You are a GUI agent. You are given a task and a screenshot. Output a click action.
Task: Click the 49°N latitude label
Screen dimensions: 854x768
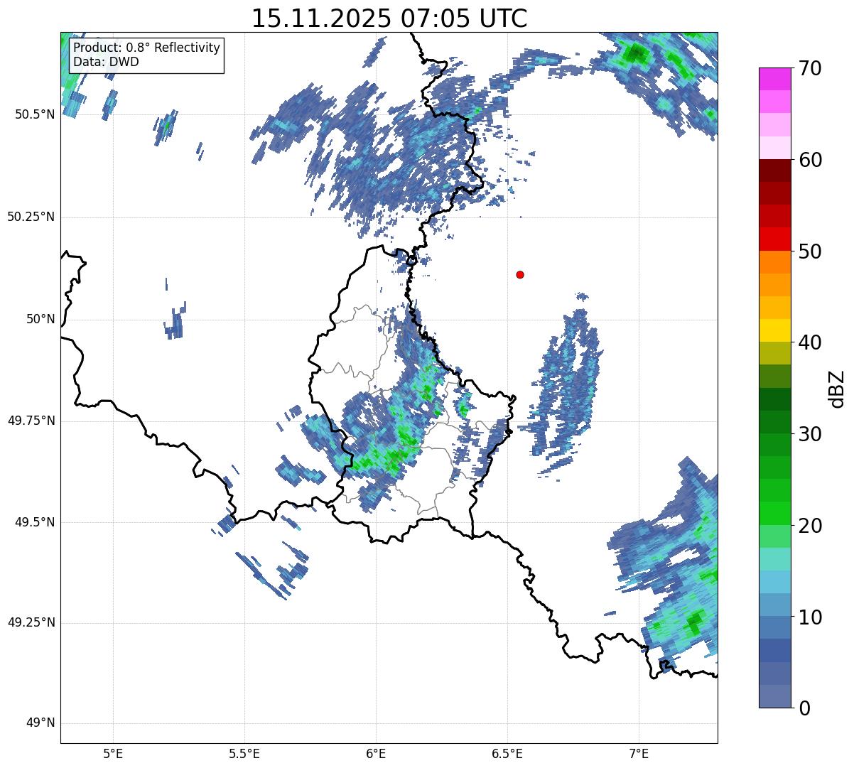pos(40,723)
